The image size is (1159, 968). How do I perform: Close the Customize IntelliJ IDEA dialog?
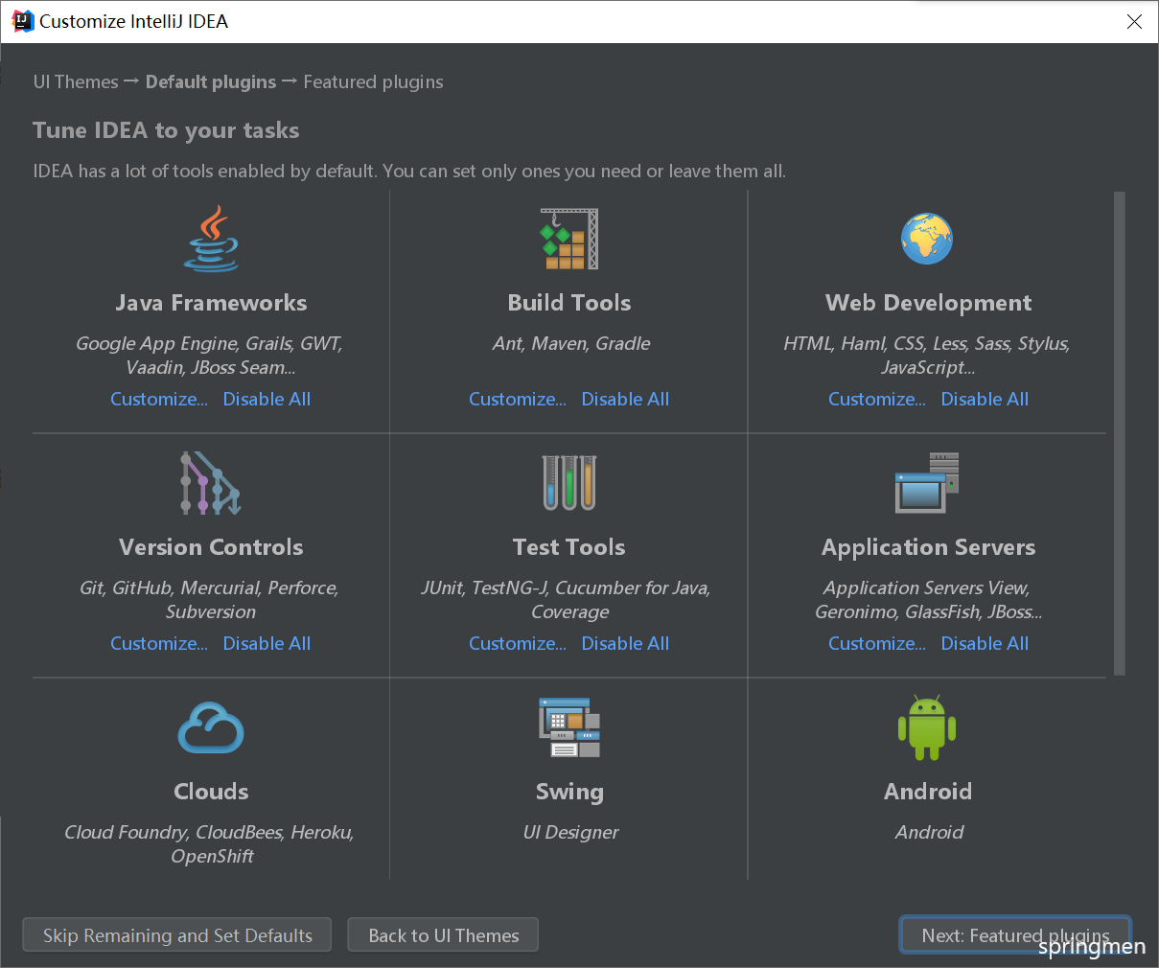click(1134, 21)
